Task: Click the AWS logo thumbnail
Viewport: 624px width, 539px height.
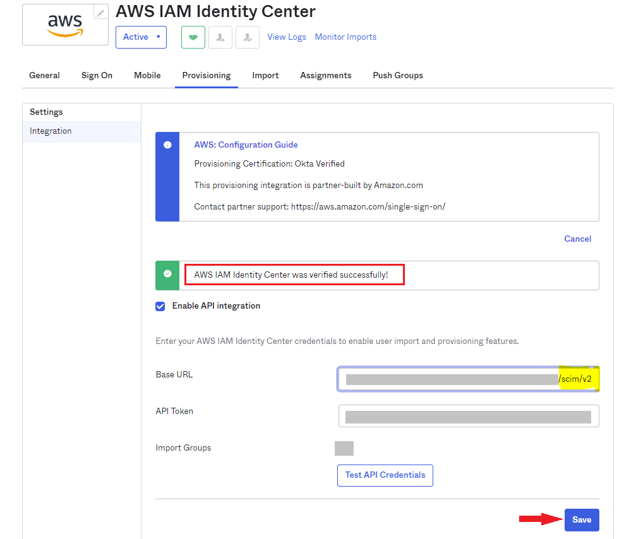Action: coord(64,25)
